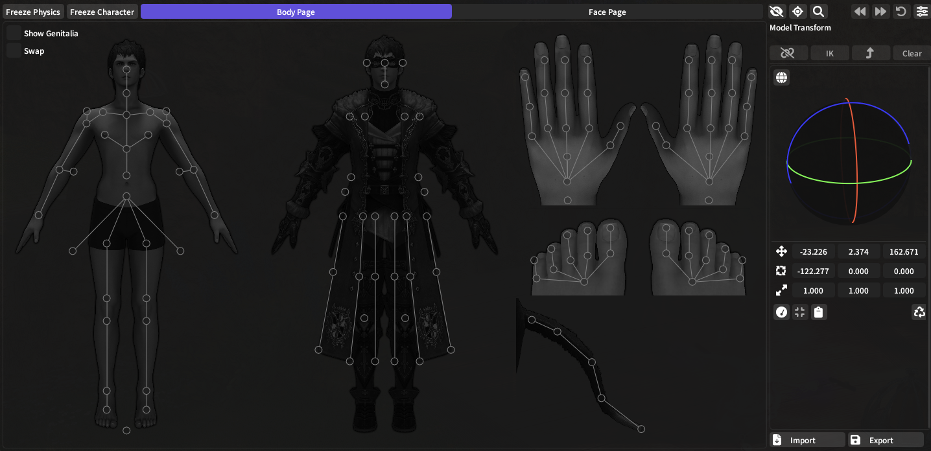
Task: Enable the Show Genitalia checkbox
Action: [14, 33]
